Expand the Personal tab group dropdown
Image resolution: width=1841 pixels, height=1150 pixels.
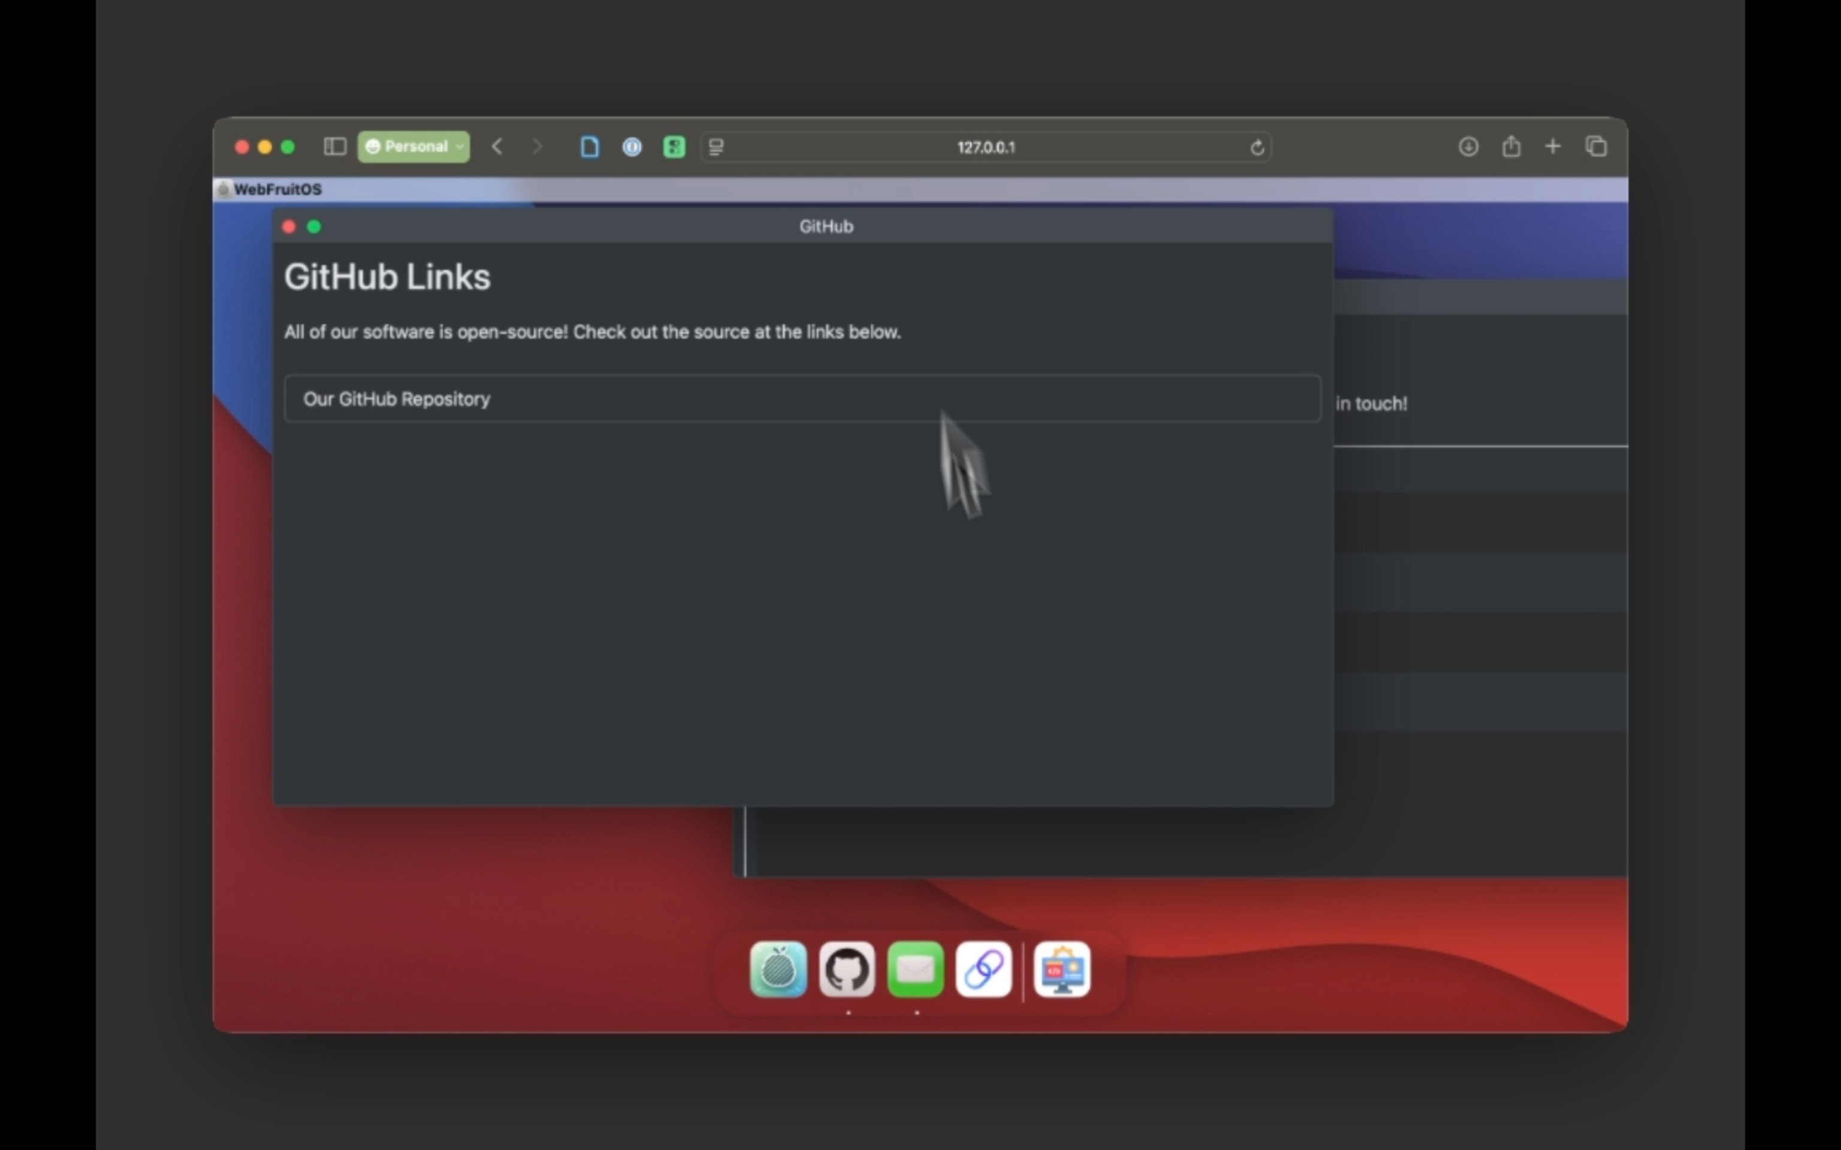460,146
